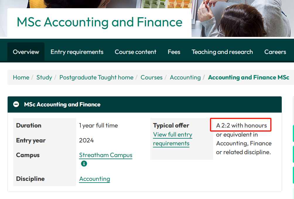Open Teaching and research tab
Image resolution: width=294 pixels, height=199 pixels.
coord(222,52)
